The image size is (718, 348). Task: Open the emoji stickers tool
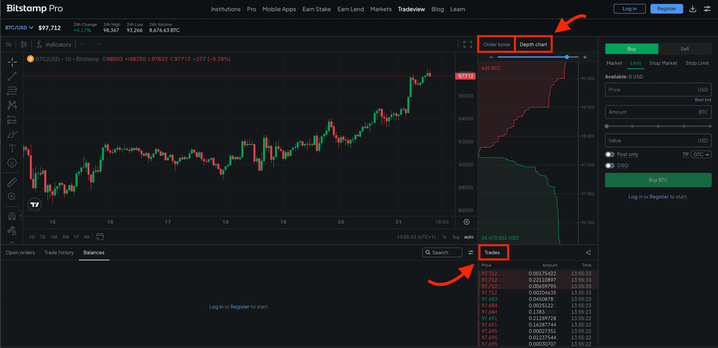tap(12, 162)
